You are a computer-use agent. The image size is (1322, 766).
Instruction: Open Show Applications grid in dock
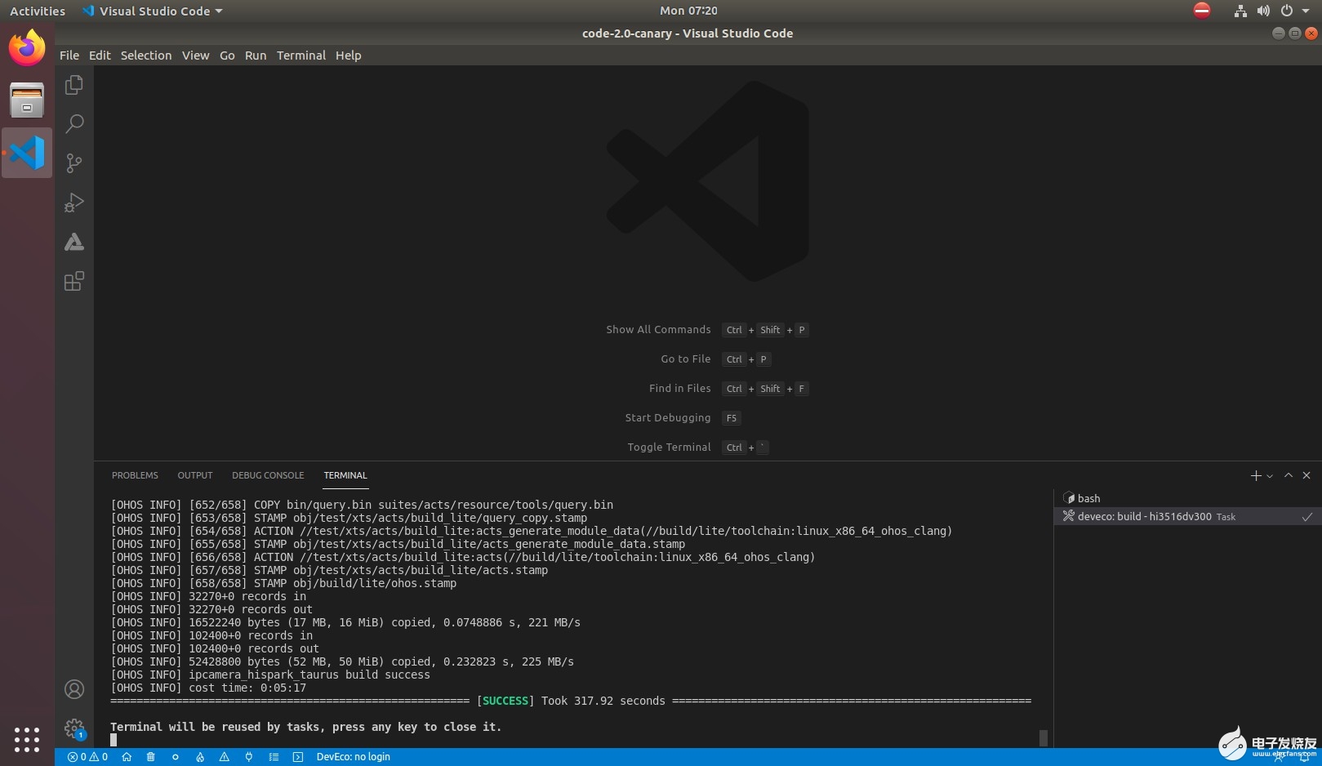pos(27,739)
